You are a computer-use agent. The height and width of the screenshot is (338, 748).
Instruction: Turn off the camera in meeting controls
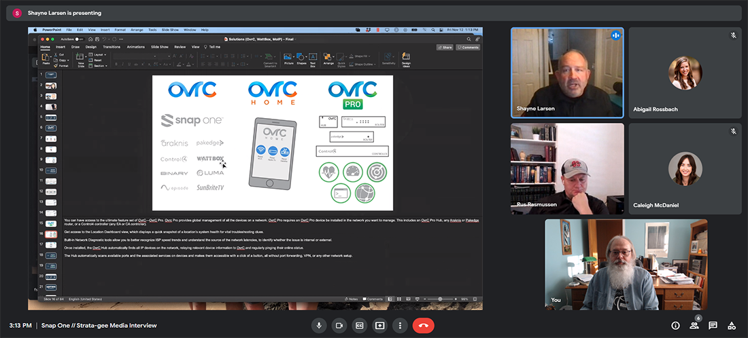(x=339, y=326)
